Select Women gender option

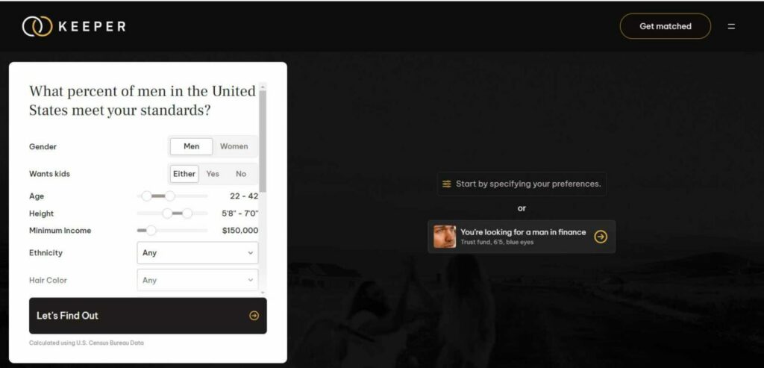click(x=234, y=146)
